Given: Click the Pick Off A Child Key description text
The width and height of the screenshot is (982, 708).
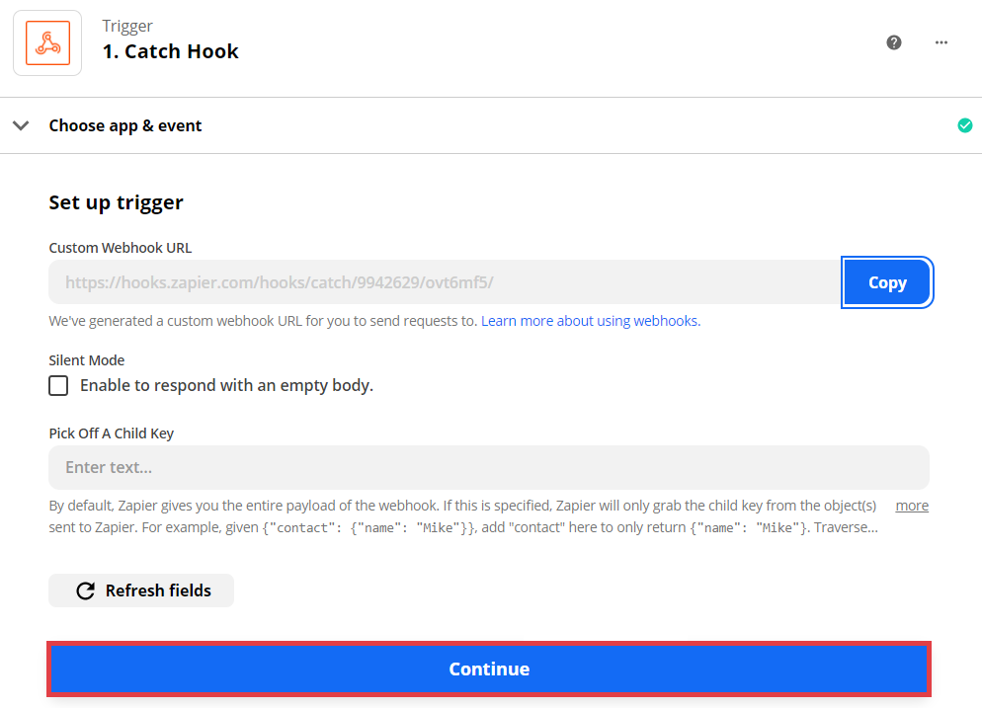Looking at the screenshot, I should pos(462,516).
